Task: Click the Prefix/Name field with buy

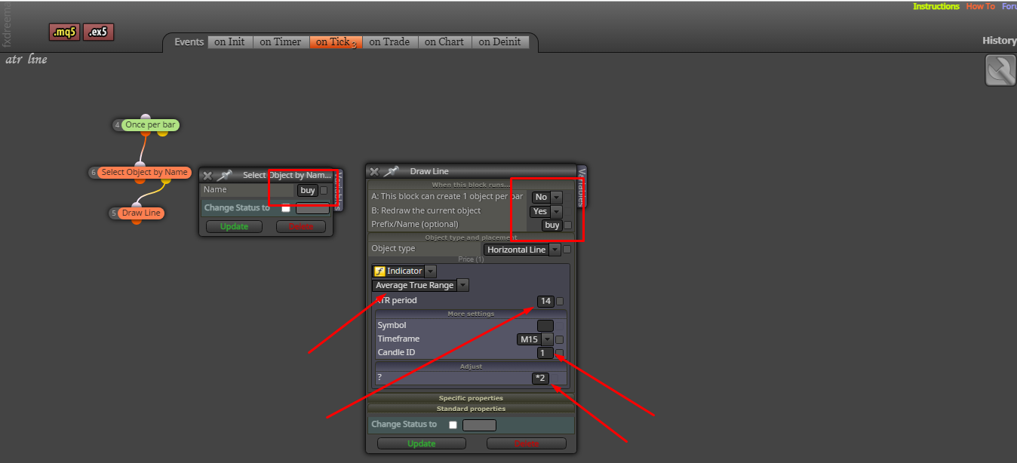Action: coord(552,225)
